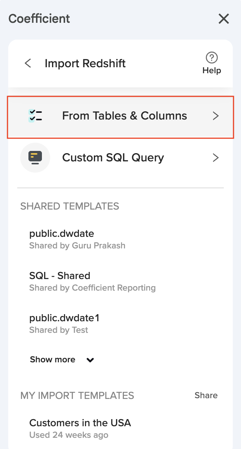Image resolution: width=241 pixels, height=449 pixels.
Task: Expand the From Tables & Columns chevron
Action: (216, 116)
